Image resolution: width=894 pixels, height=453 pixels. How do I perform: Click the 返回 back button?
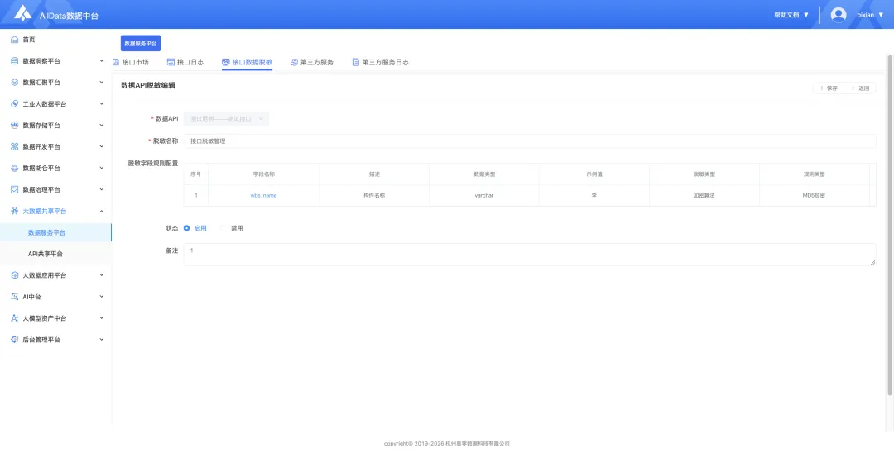[860, 88]
